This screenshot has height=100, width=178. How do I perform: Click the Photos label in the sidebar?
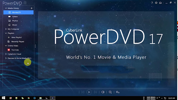point(15,21)
